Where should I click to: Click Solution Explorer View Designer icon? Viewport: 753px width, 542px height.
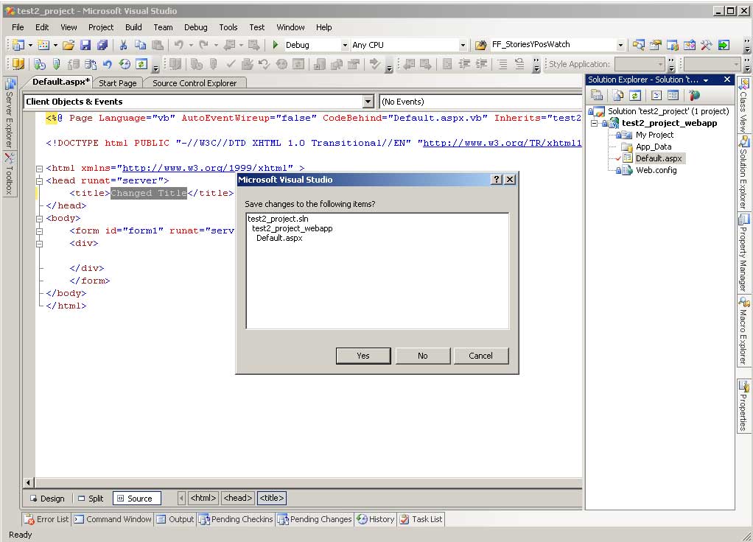(673, 95)
